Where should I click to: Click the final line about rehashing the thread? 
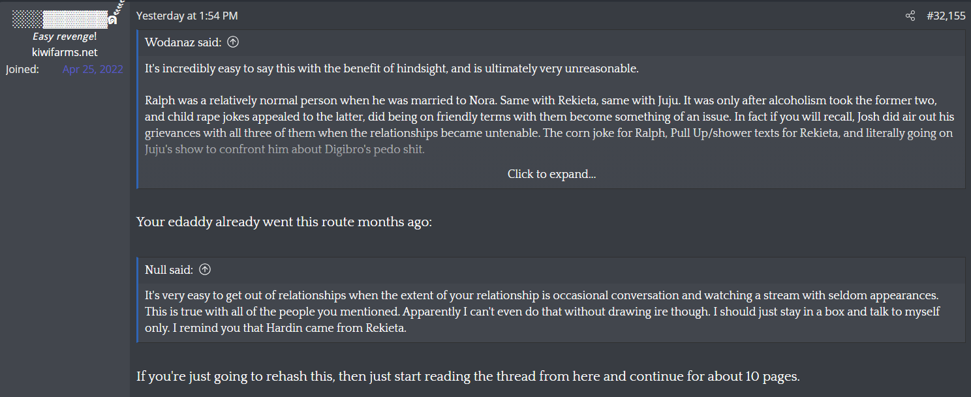(467, 376)
